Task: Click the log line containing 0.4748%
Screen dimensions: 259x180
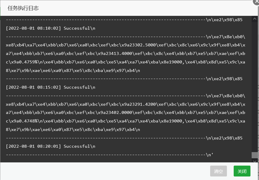Action: (x=126, y=121)
